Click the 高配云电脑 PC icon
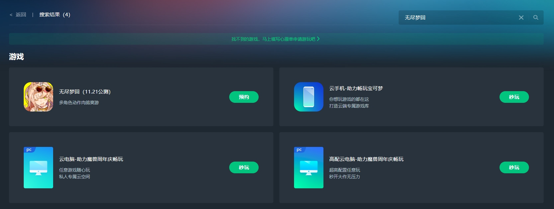 point(308,168)
